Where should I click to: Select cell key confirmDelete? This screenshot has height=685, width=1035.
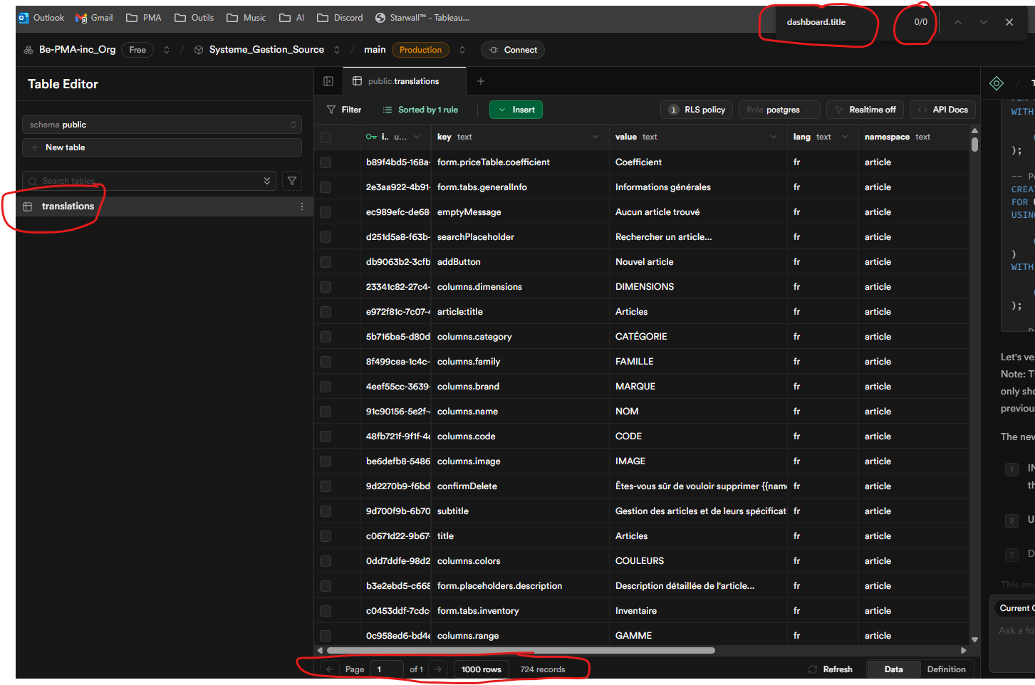(x=520, y=486)
